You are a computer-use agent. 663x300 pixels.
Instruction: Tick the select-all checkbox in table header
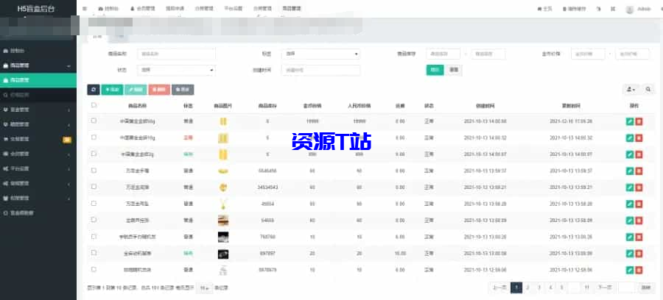click(94, 105)
